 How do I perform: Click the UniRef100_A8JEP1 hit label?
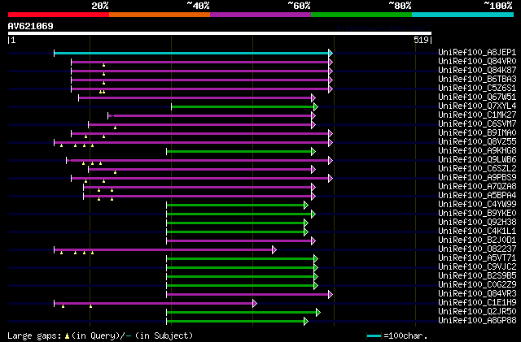point(477,52)
